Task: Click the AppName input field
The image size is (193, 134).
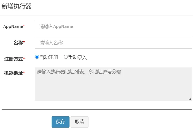Action: pyautogui.click(x=113, y=26)
